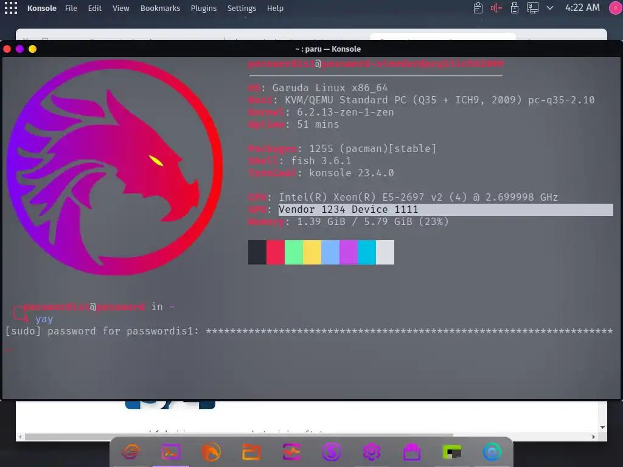Viewport: 623px width, 467px height.
Task: Click the white neofetch color block
Action: click(x=385, y=252)
